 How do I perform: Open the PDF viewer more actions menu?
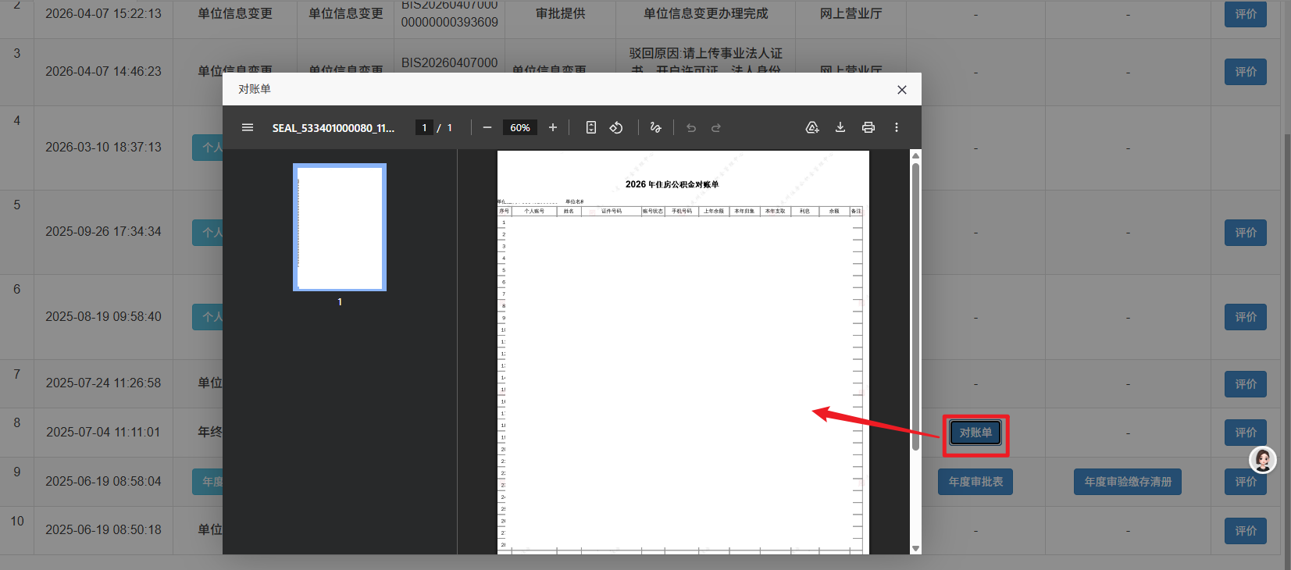(897, 127)
